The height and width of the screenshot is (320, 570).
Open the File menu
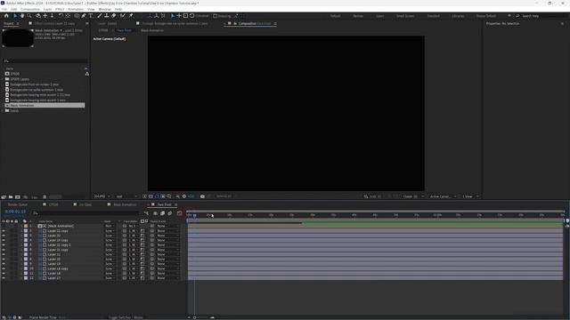tap(4, 9)
